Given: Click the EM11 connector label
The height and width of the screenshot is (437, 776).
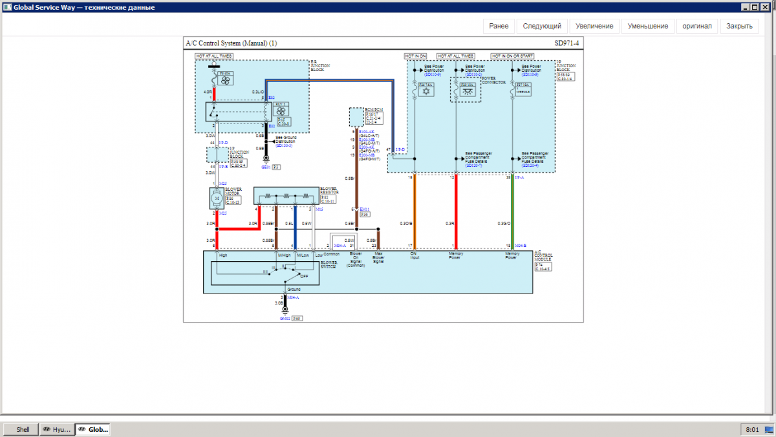Looking at the screenshot, I should coord(365,209).
